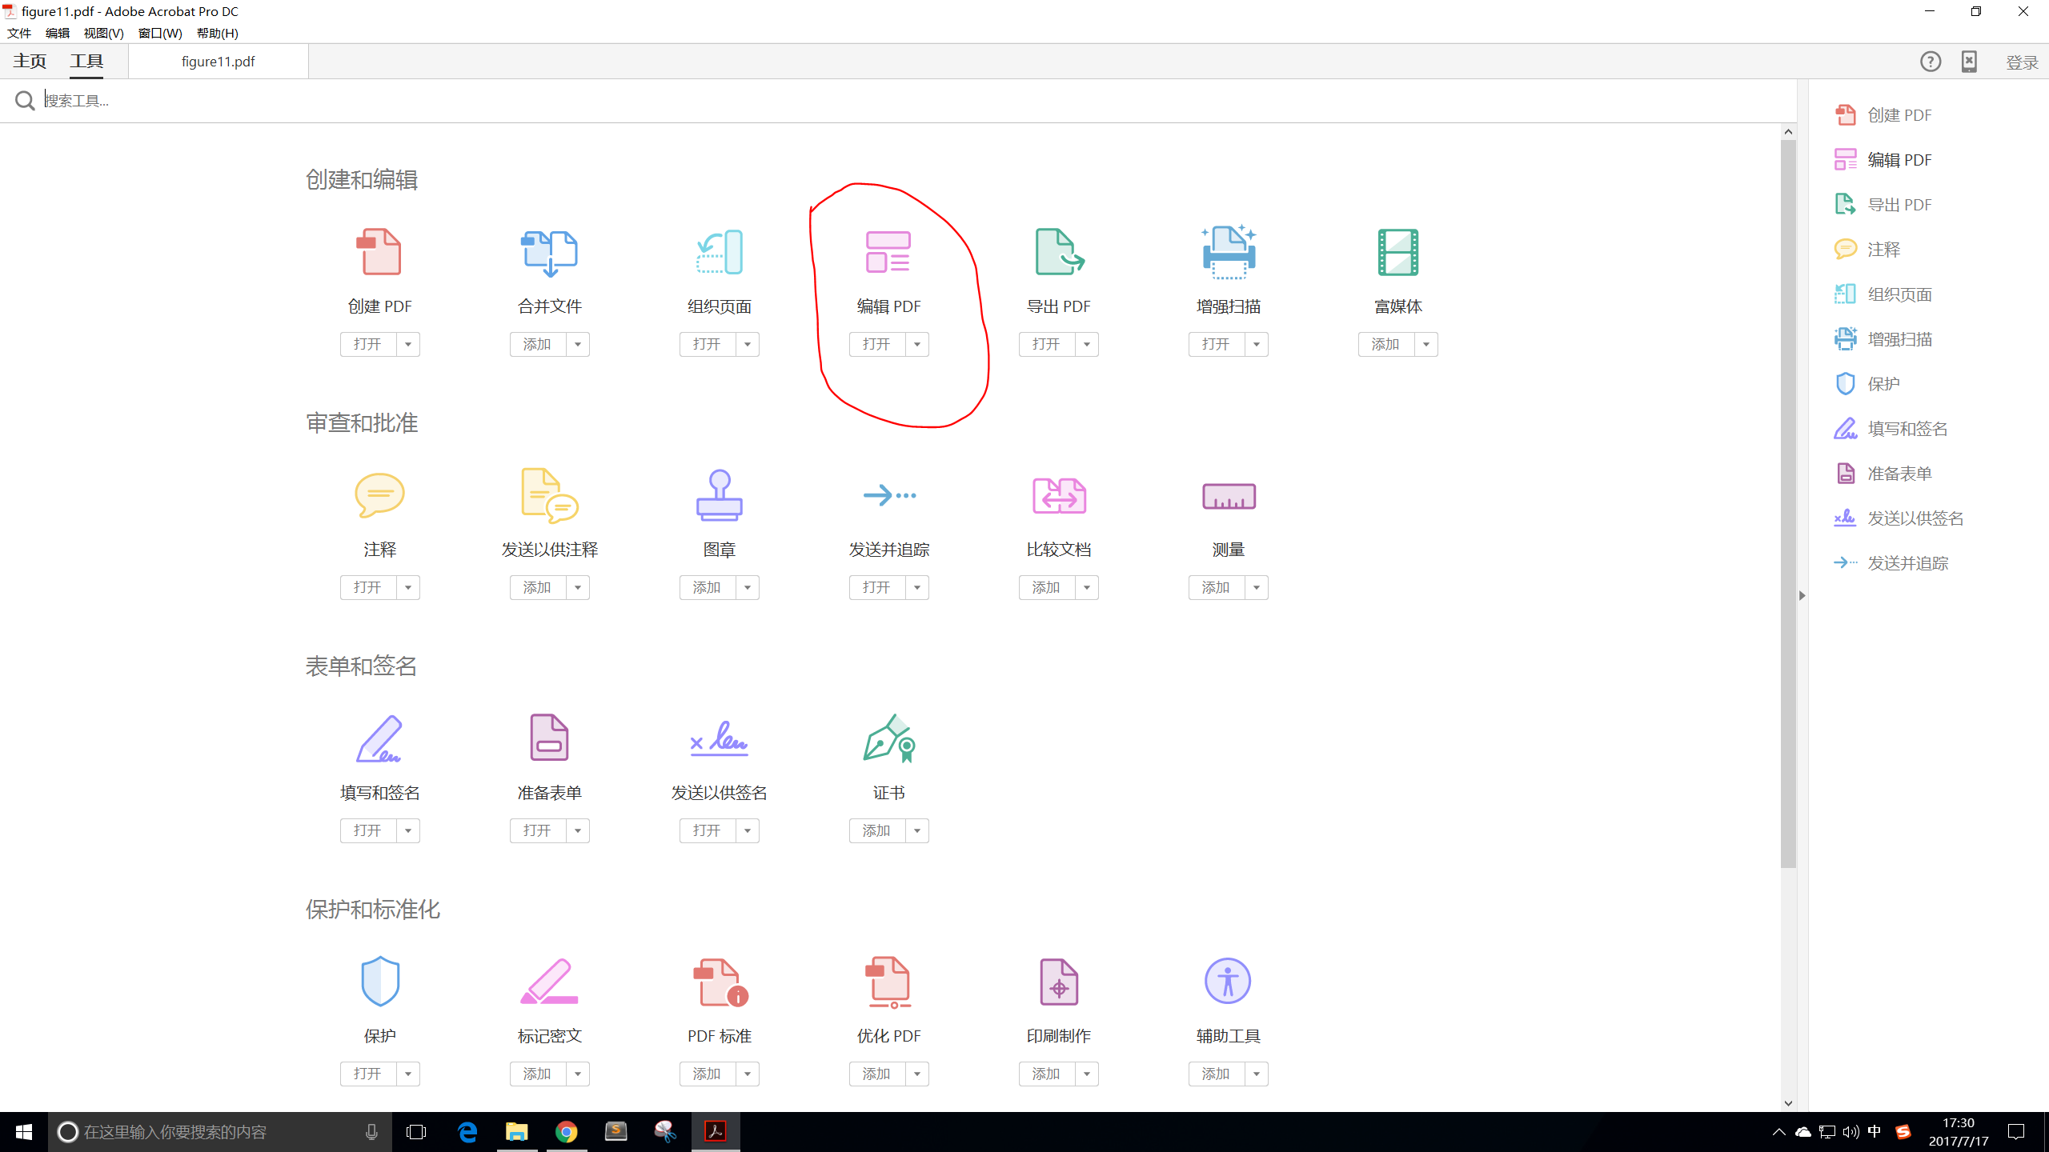Click the 比较文档 icon
The height and width of the screenshot is (1152, 2049).
pos(1059,495)
